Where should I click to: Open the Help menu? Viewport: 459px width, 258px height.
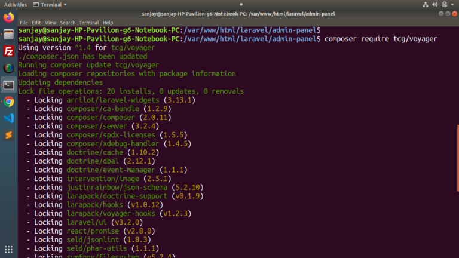coord(108,23)
